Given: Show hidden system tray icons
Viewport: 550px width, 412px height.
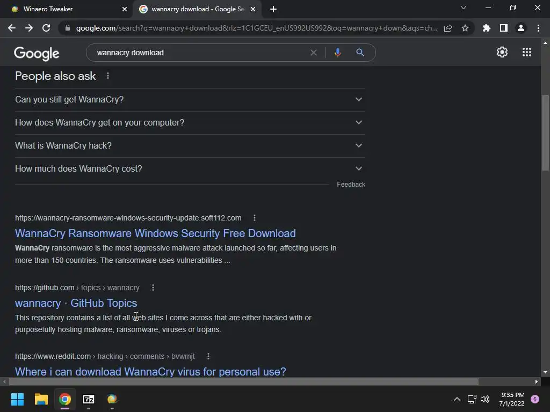Looking at the screenshot, I should click(x=457, y=399).
